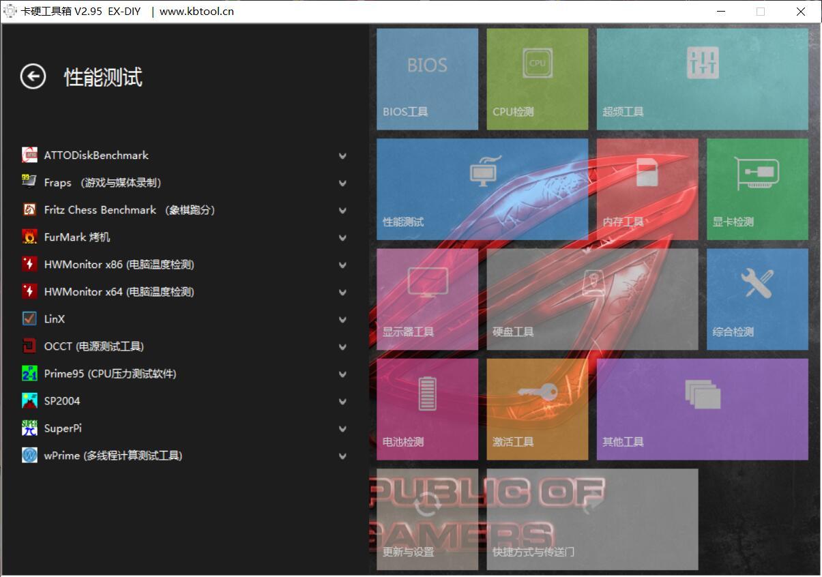The image size is (822, 577).
Task: Open the 其他工具 tile
Action: 703,409
